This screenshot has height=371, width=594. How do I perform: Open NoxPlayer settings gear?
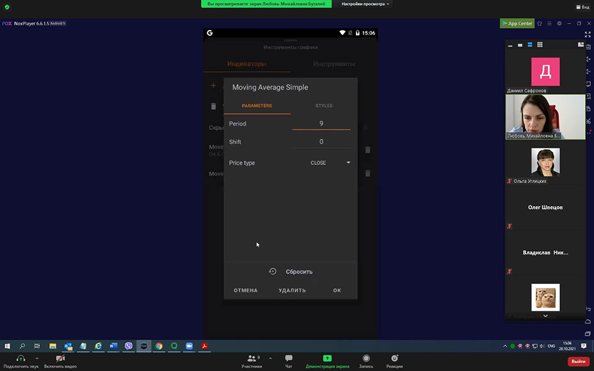click(x=559, y=24)
